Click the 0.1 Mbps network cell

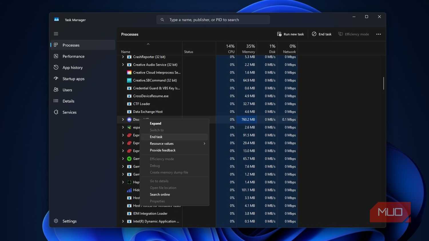[x=287, y=119]
